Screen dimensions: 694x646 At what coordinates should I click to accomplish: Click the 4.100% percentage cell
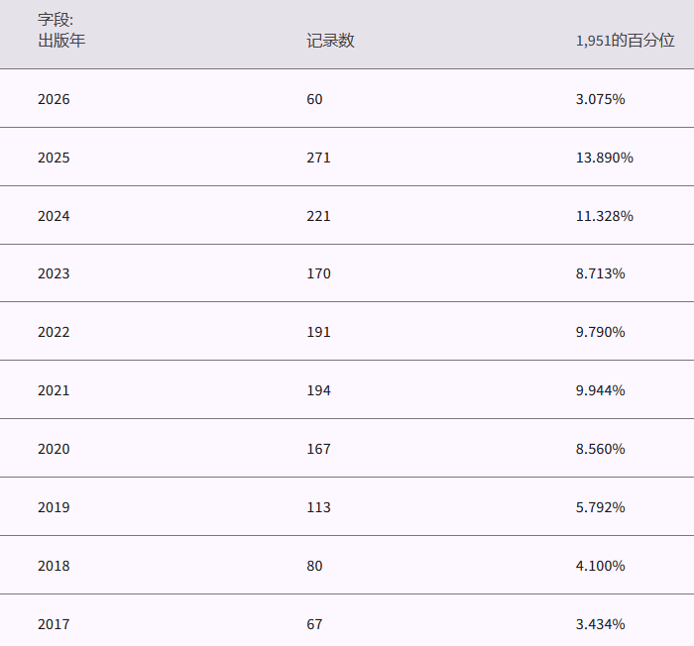tap(600, 566)
